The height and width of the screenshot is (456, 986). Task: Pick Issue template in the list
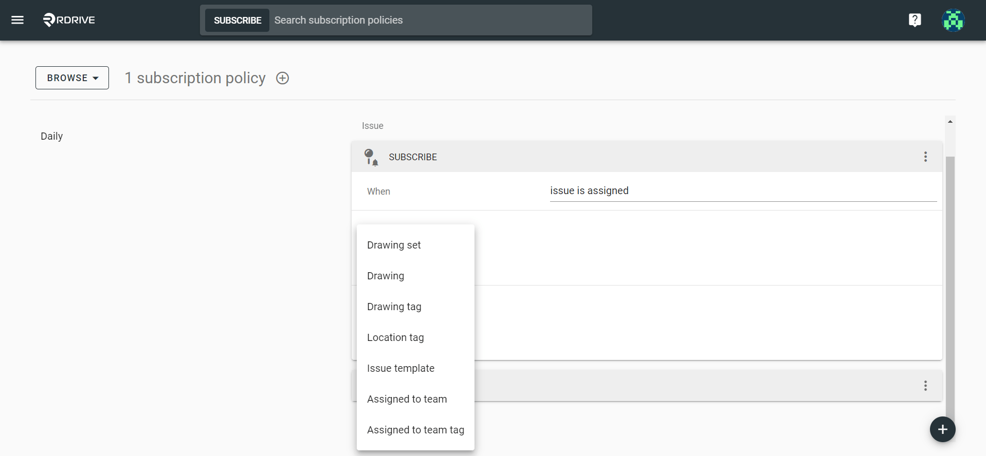pos(415,368)
